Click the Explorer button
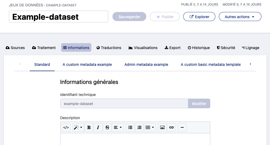270x145 pixels. pyautogui.click(x=199, y=17)
